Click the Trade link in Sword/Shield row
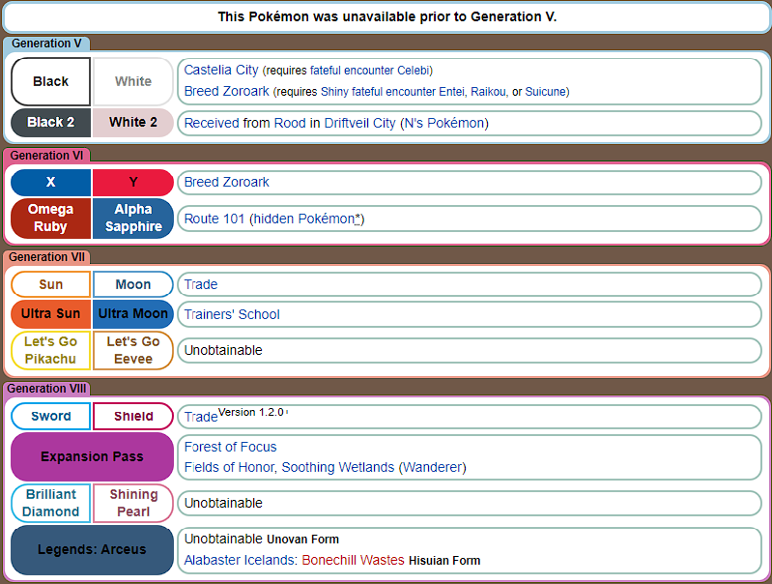Viewport: 772px width, 584px height. (200, 417)
